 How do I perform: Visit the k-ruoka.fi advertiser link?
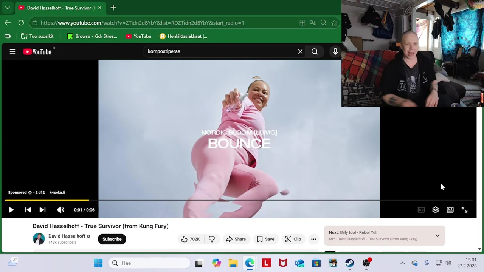click(x=57, y=192)
